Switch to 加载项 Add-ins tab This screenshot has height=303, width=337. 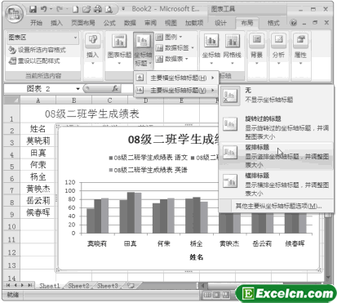194,23
